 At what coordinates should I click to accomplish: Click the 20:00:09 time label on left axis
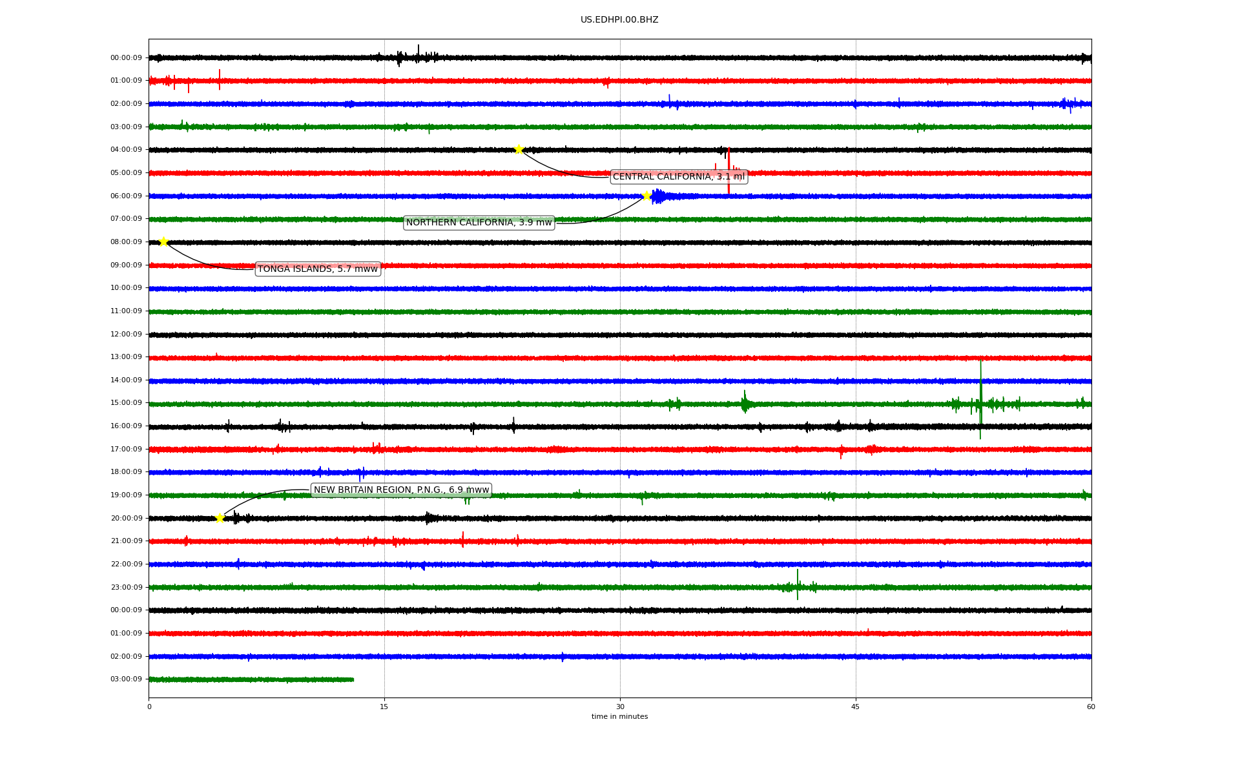[x=126, y=518]
